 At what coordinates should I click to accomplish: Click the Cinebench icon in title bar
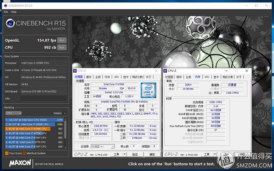[5, 5]
